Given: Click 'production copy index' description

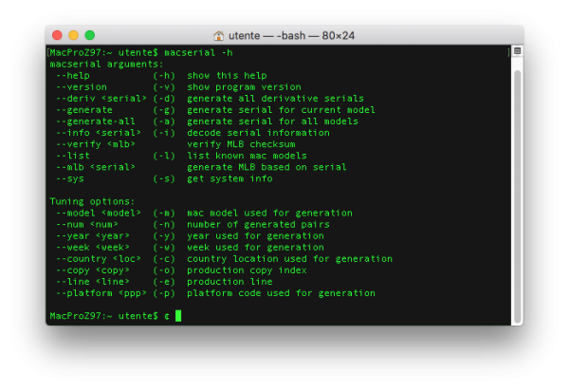Looking at the screenshot, I should click(247, 270).
